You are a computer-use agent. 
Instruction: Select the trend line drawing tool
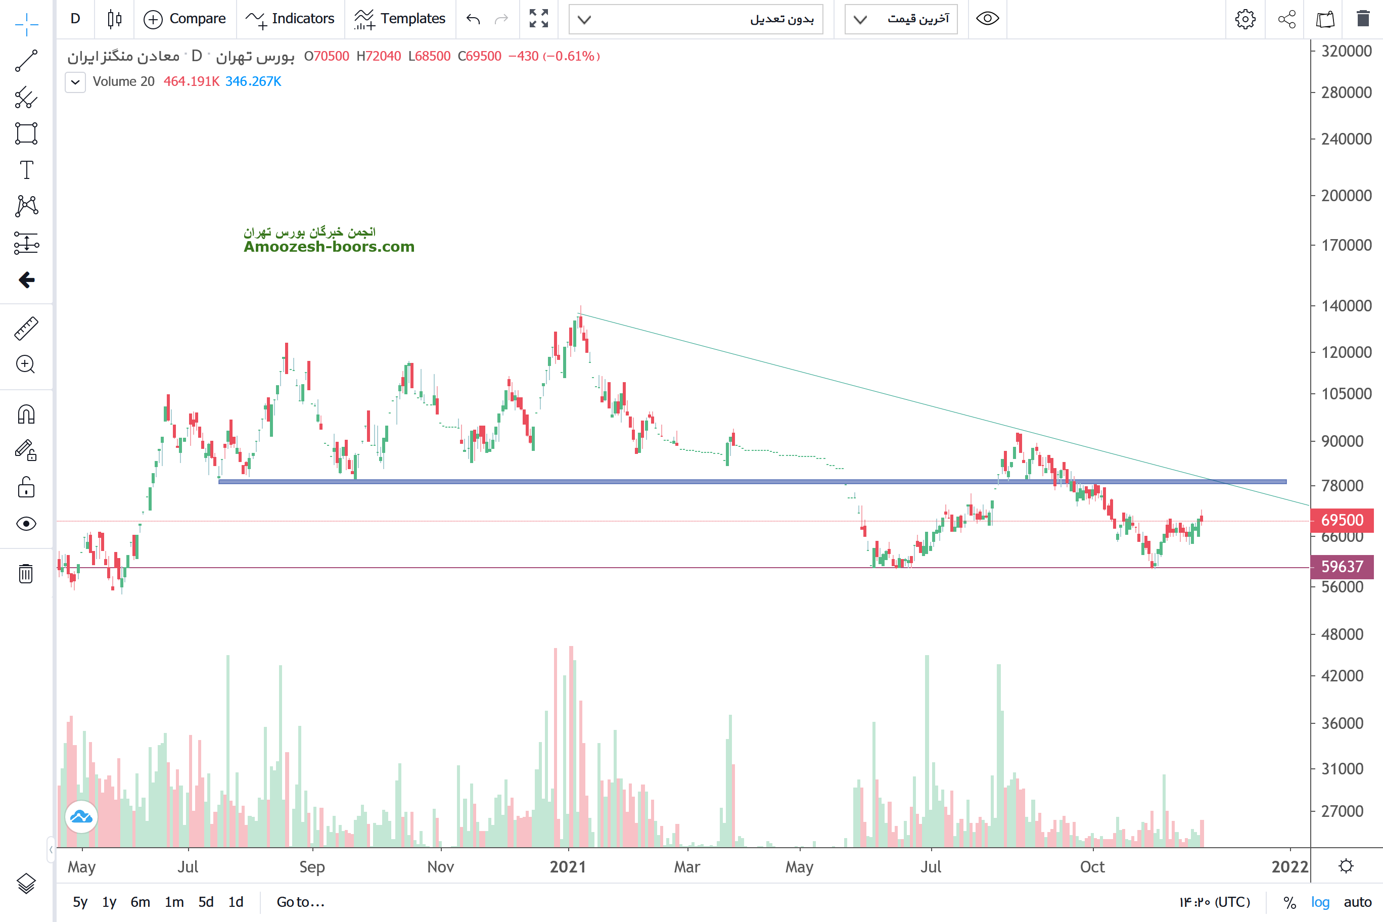click(26, 61)
